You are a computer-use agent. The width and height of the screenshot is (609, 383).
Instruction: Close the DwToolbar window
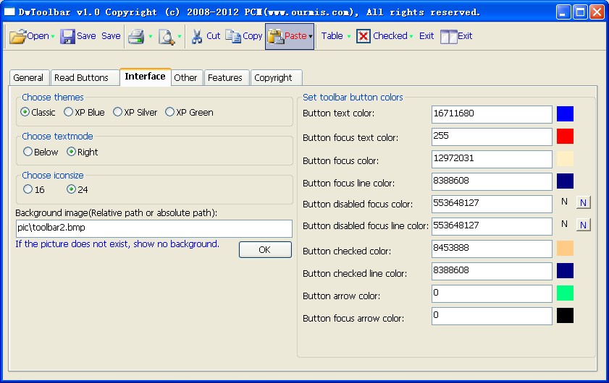tap(597, 12)
